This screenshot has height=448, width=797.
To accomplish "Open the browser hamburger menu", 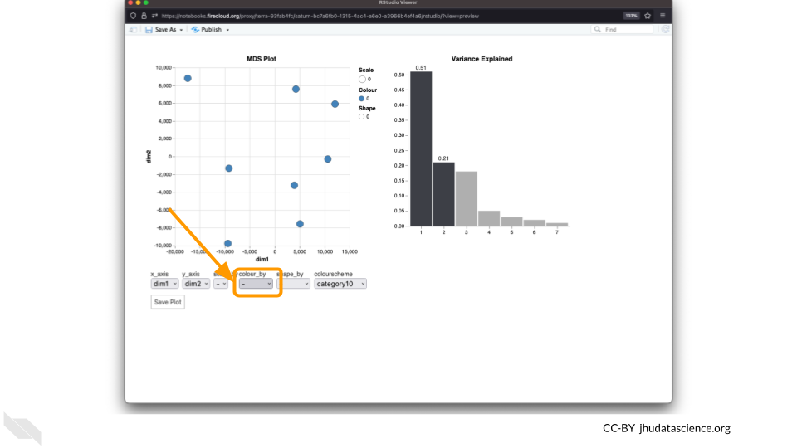I will (x=663, y=16).
